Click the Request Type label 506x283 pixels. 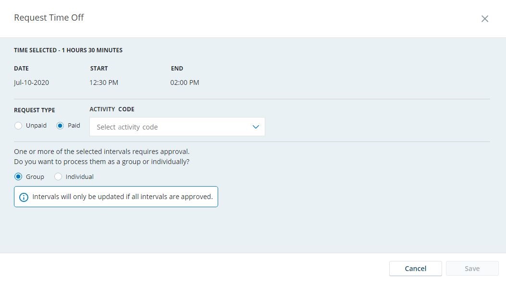(x=35, y=110)
